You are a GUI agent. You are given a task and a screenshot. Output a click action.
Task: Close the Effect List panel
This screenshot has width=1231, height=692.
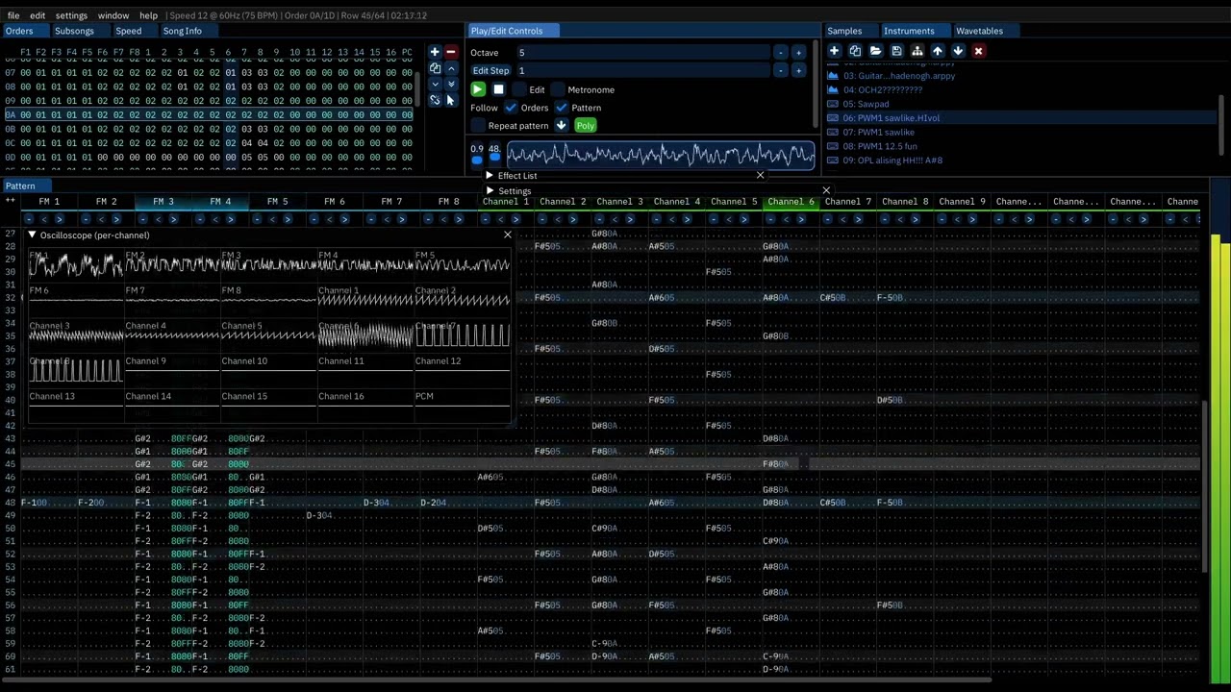tap(760, 176)
